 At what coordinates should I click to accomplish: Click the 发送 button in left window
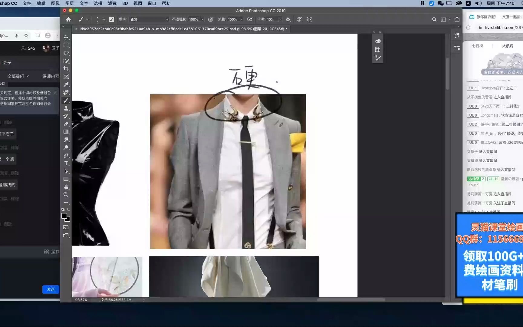51,289
